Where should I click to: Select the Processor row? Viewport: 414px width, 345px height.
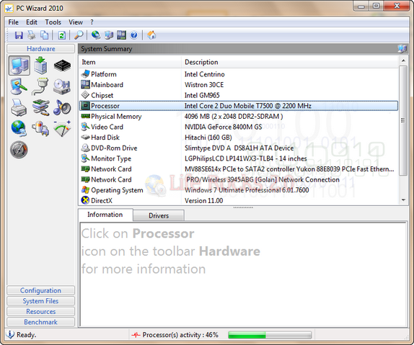(239, 106)
